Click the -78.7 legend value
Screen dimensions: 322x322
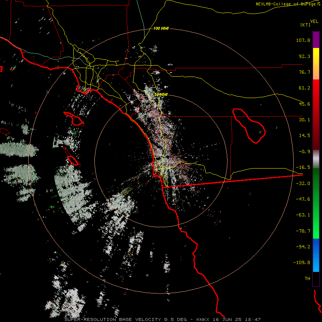[303, 231]
